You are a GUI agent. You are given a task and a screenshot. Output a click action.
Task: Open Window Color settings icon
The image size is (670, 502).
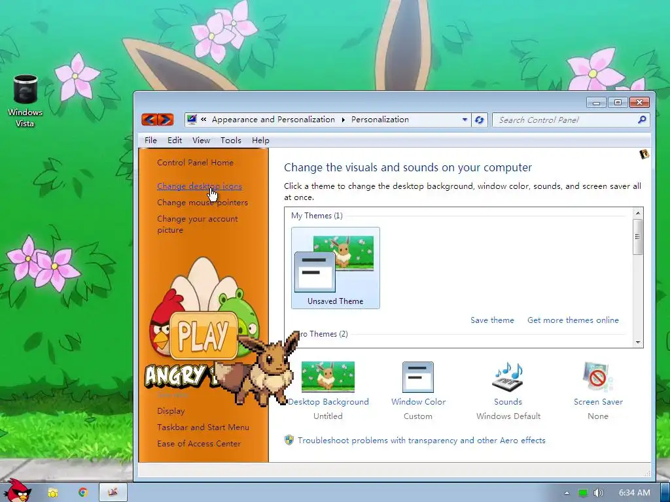418,377
